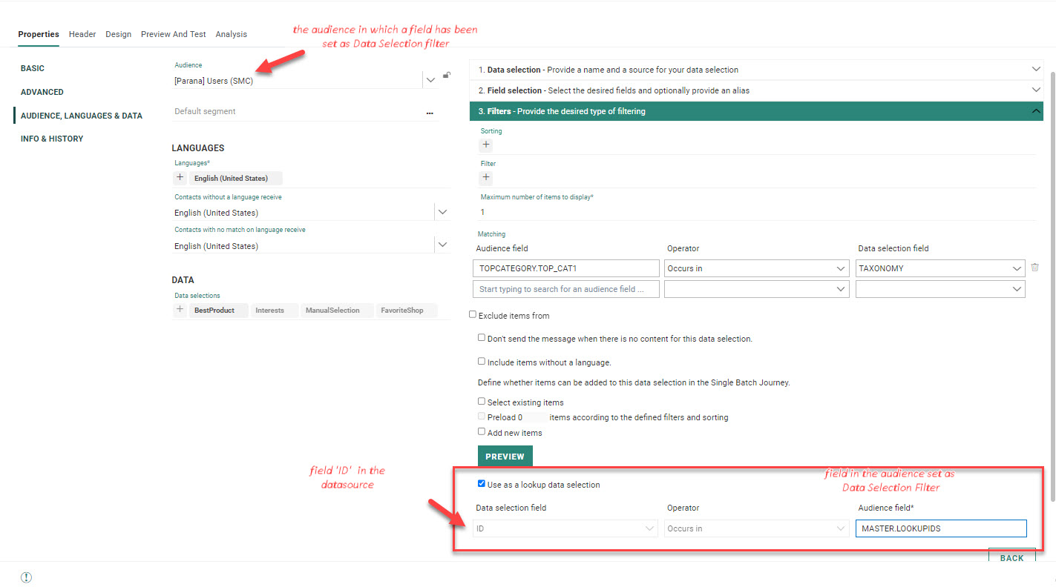Click the lock icon beside Audience field

point(446,75)
